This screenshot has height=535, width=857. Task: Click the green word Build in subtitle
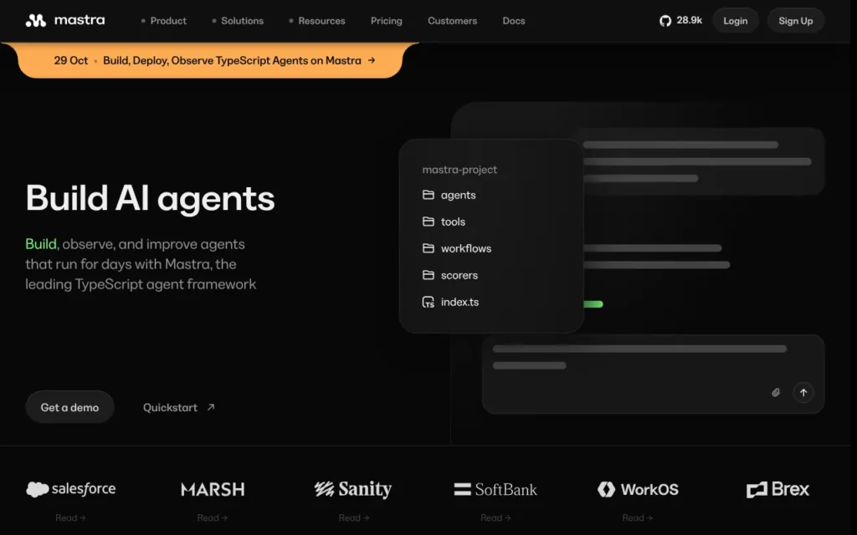click(41, 244)
